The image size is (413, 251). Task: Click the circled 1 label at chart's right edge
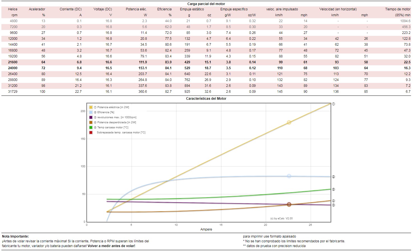pos(333,104)
